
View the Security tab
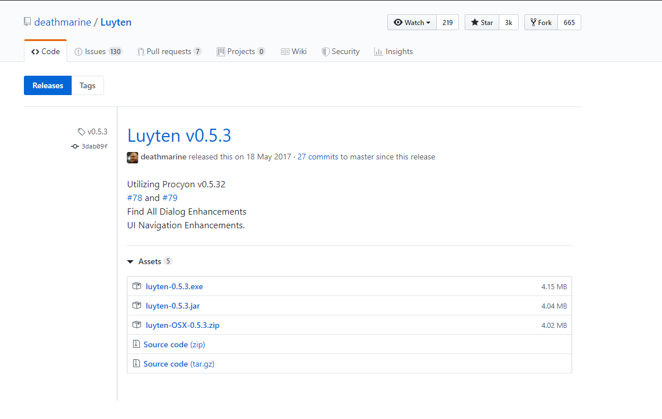[x=341, y=52]
